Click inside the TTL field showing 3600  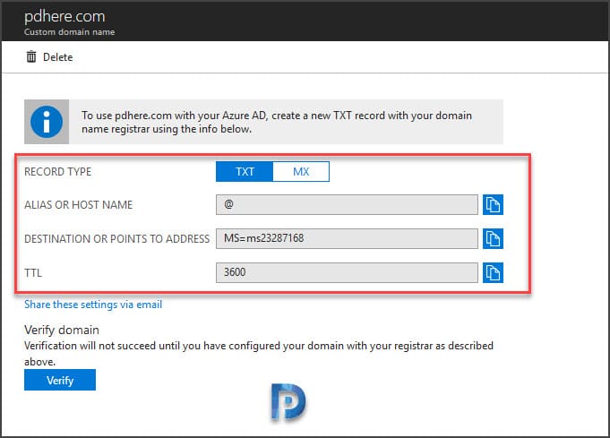[347, 272]
